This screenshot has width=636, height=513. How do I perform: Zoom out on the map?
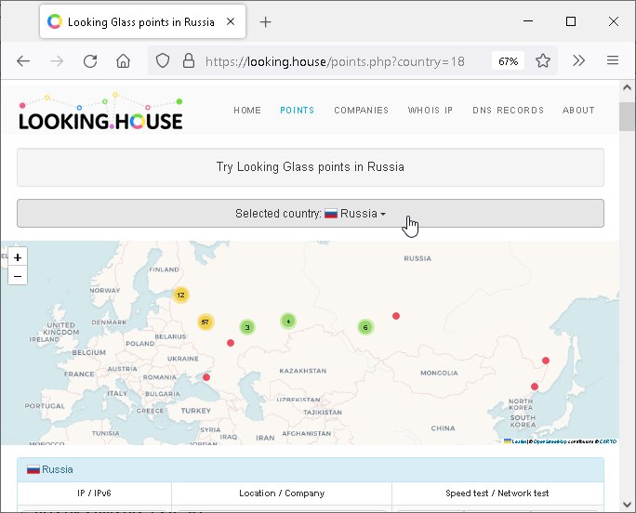click(18, 275)
